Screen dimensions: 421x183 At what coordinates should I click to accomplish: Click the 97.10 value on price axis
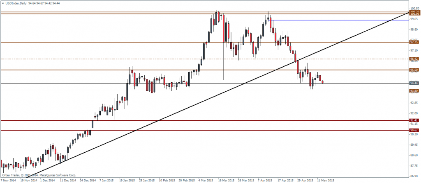coord(414,50)
